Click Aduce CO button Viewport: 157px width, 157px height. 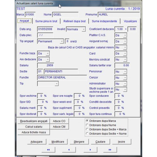59,121
